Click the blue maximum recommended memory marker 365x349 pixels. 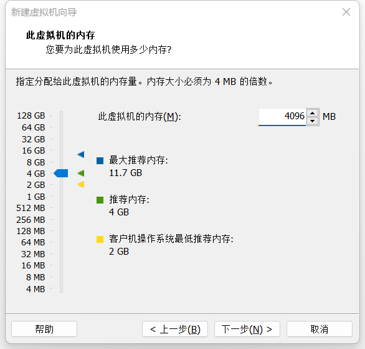click(81, 154)
